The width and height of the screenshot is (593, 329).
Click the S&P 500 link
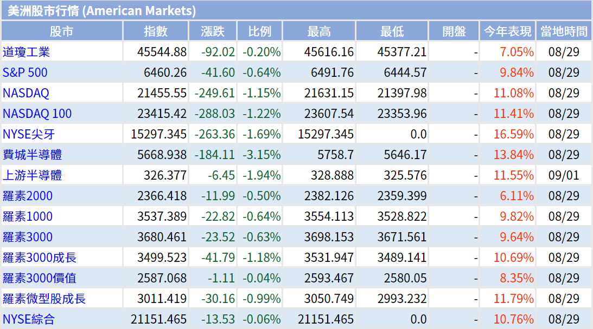[x=25, y=73]
